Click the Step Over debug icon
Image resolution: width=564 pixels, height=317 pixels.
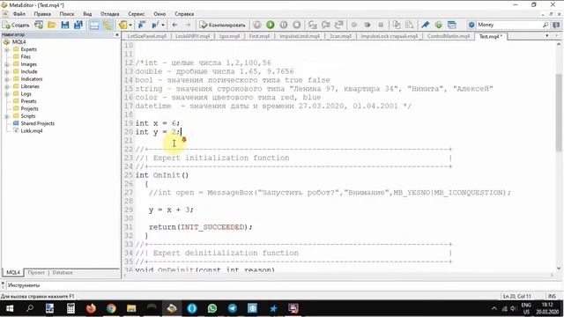point(326,25)
